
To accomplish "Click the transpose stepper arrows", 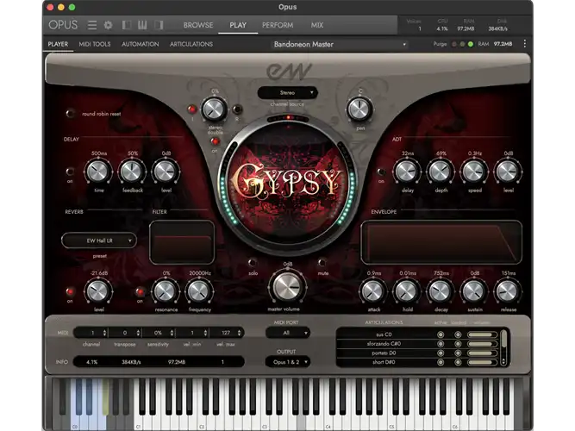I will coord(138,333).
